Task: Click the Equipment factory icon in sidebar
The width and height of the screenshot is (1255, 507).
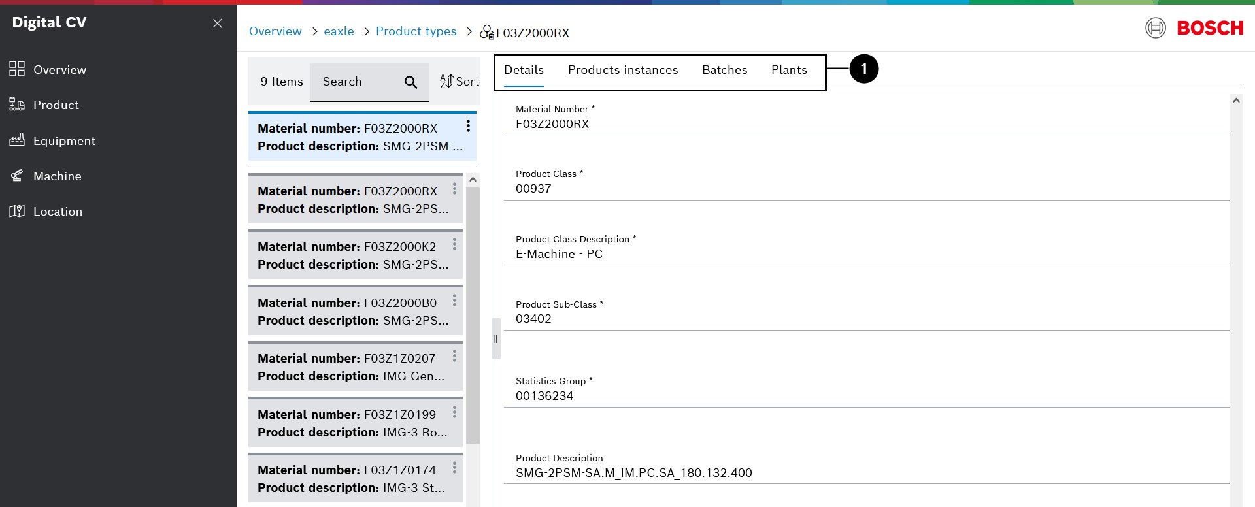Action: click(x=17, y=140)
